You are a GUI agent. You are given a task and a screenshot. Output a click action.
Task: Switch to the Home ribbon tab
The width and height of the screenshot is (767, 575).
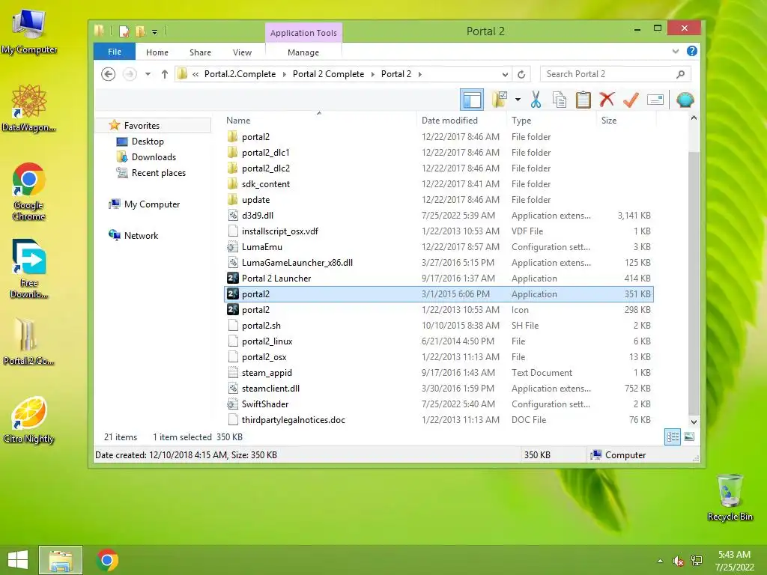coord(157,52)
